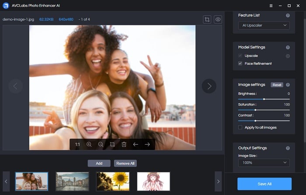Delete image using the trash icon
The width and height of the screenshot is (306, 195).
(124, 144)
